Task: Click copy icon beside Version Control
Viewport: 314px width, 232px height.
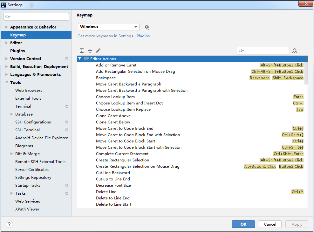Action: pyautogui.click(x=67, y=59)
